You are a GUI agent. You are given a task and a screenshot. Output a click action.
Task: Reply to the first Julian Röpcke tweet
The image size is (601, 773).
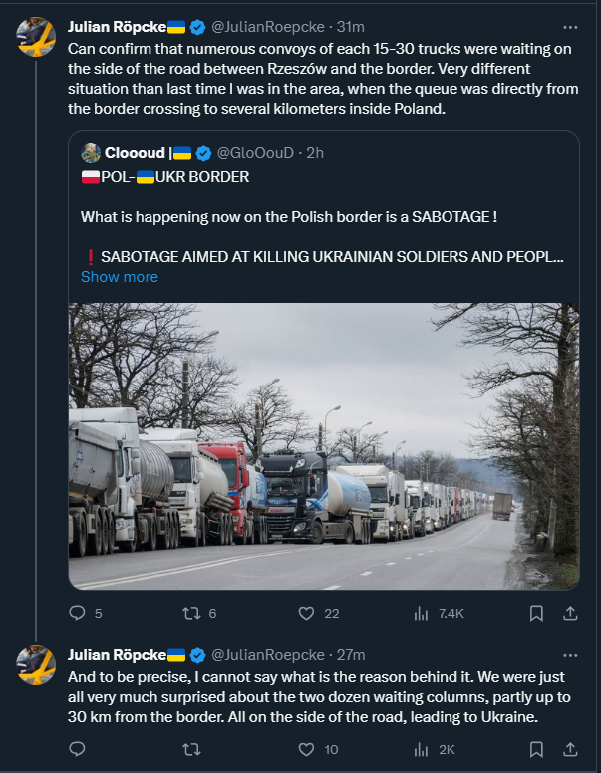[x=79, y=614]
